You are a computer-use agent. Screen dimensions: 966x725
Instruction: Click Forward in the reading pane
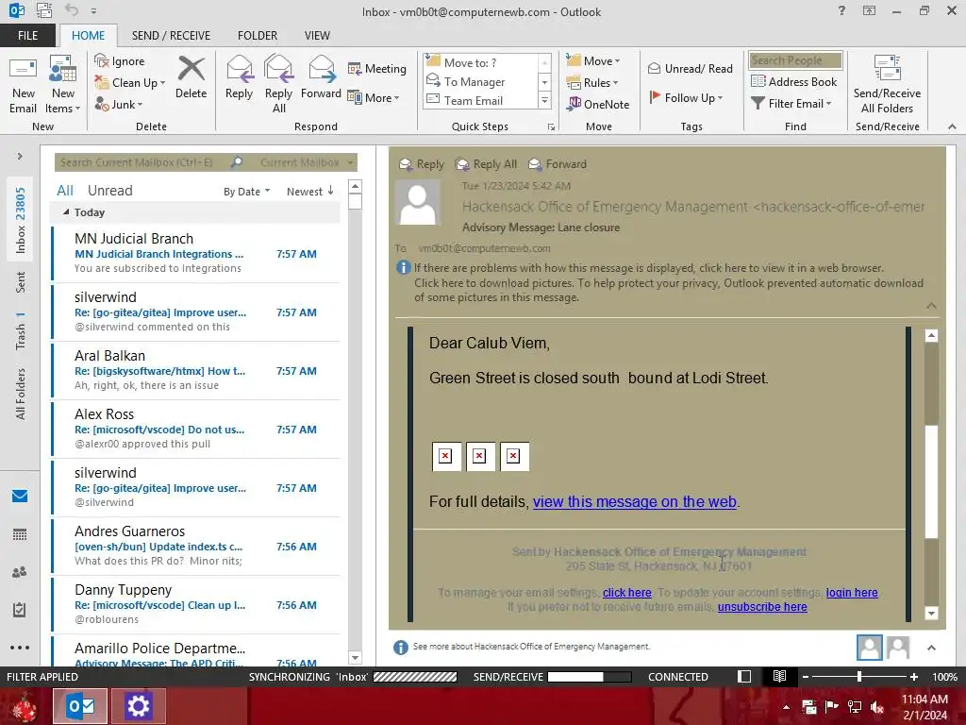point(558,164)
